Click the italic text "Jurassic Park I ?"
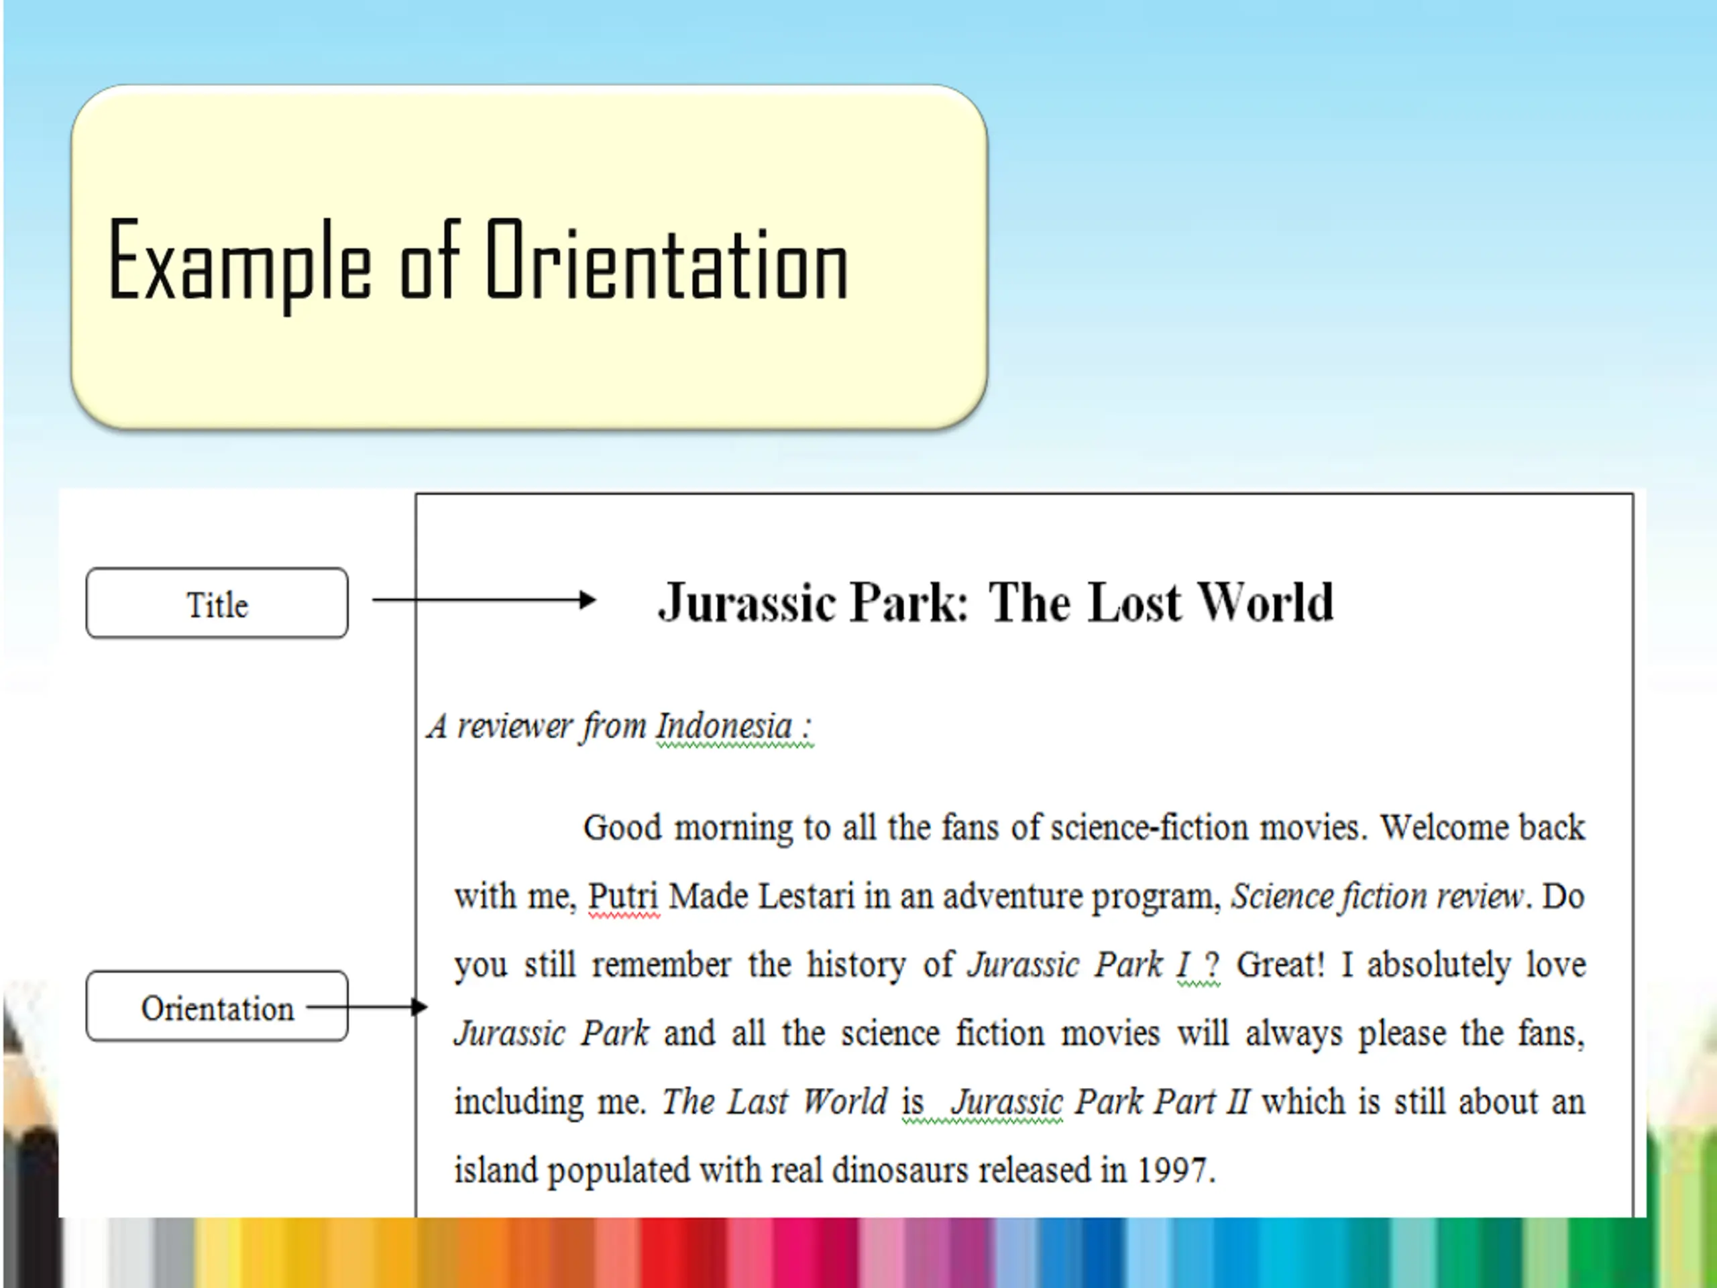This screenshot has height=1288, width=1717. click(x=1094, y=965)
